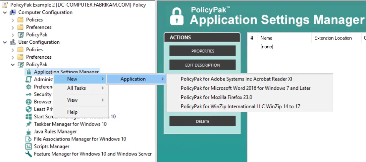
Task: Click the Computer Configuration computer icon
Action: (13, 12)
